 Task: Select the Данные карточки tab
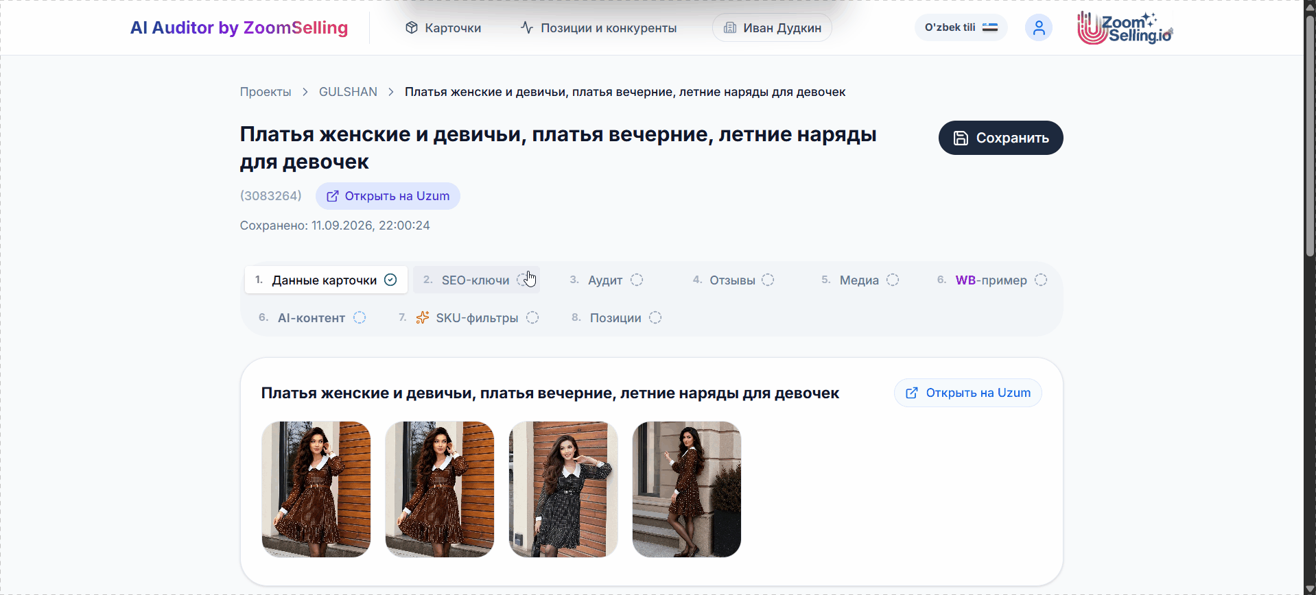click(x=326, y=280)
